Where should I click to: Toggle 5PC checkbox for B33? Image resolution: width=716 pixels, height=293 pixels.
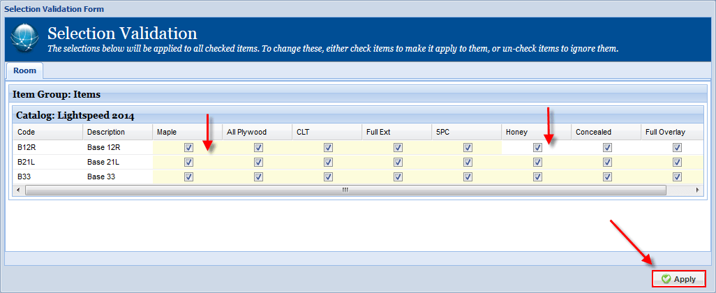[468, 176]
